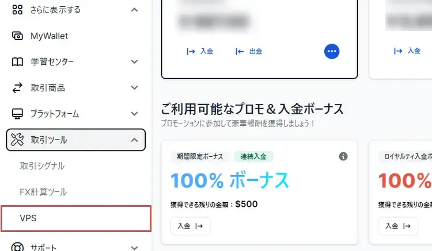Click the 取引ツール wrench icon

[x=17, y=140]
